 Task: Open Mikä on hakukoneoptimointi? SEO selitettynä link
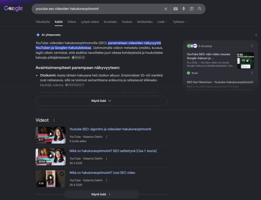click(113, 151)
